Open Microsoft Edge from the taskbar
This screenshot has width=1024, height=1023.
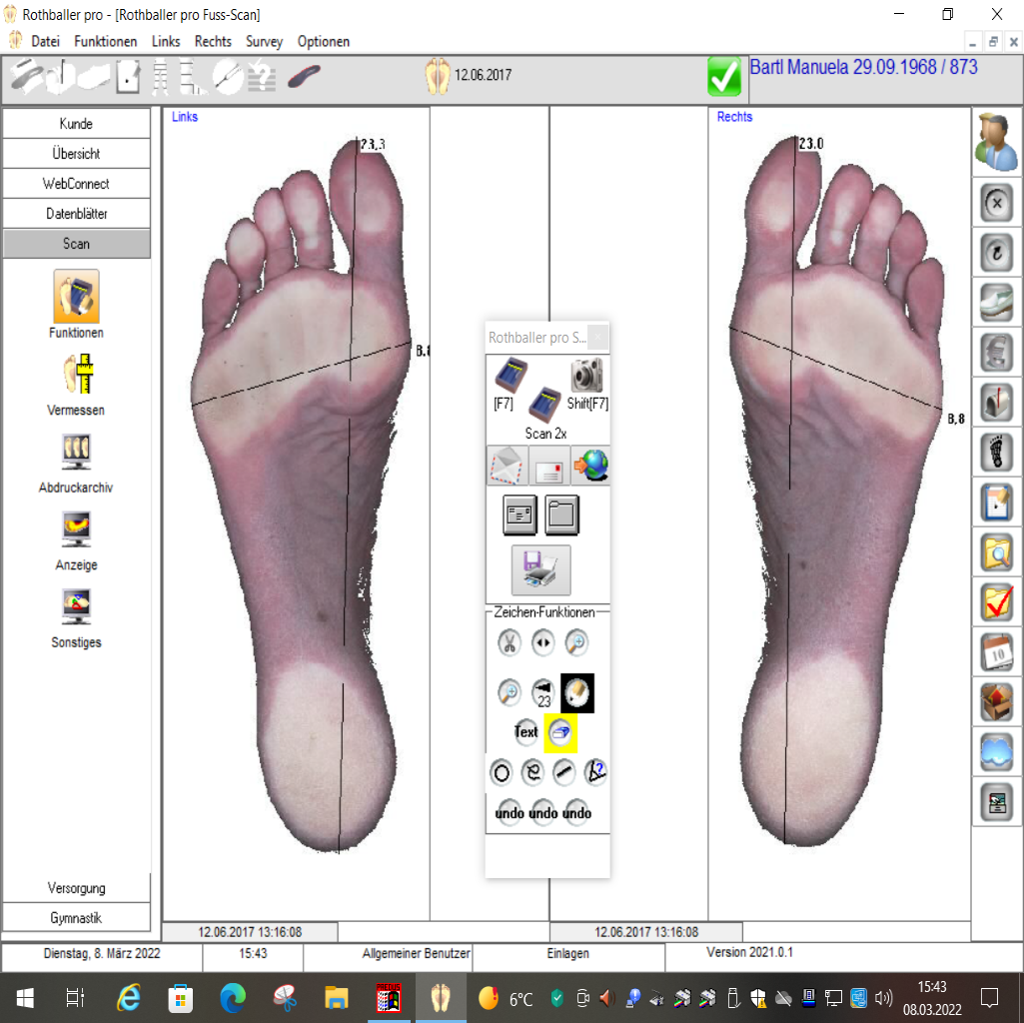pos(233,997)
